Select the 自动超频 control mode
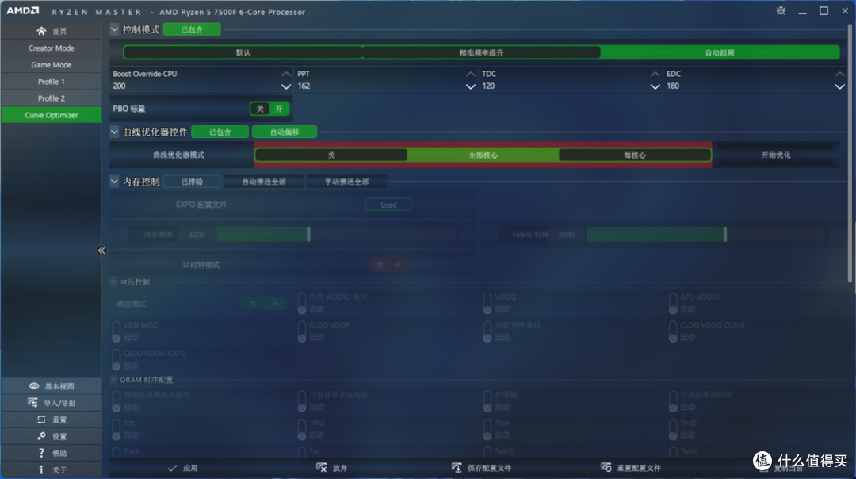Image resolution: width=856 pixels, height=479 pixels. click(x=720, y=52)
